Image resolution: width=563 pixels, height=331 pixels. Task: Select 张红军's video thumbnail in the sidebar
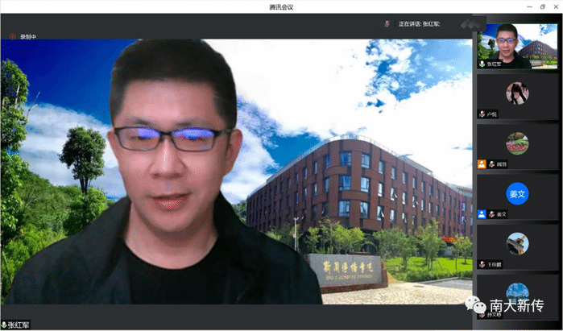tap(517, 45)
